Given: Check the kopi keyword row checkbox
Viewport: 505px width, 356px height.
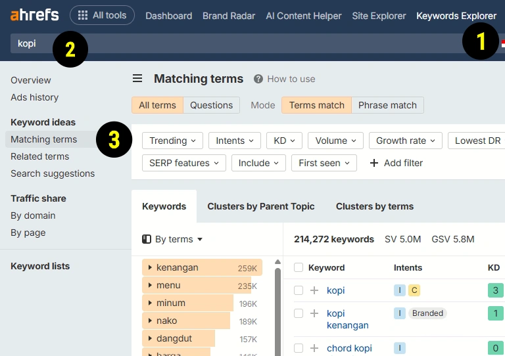Looking at the screenshot, I should [x=299, y=290].
